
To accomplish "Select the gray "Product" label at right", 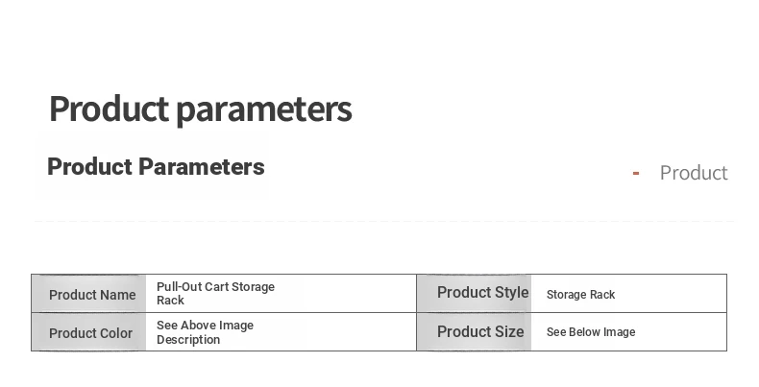I will point(694,173).
